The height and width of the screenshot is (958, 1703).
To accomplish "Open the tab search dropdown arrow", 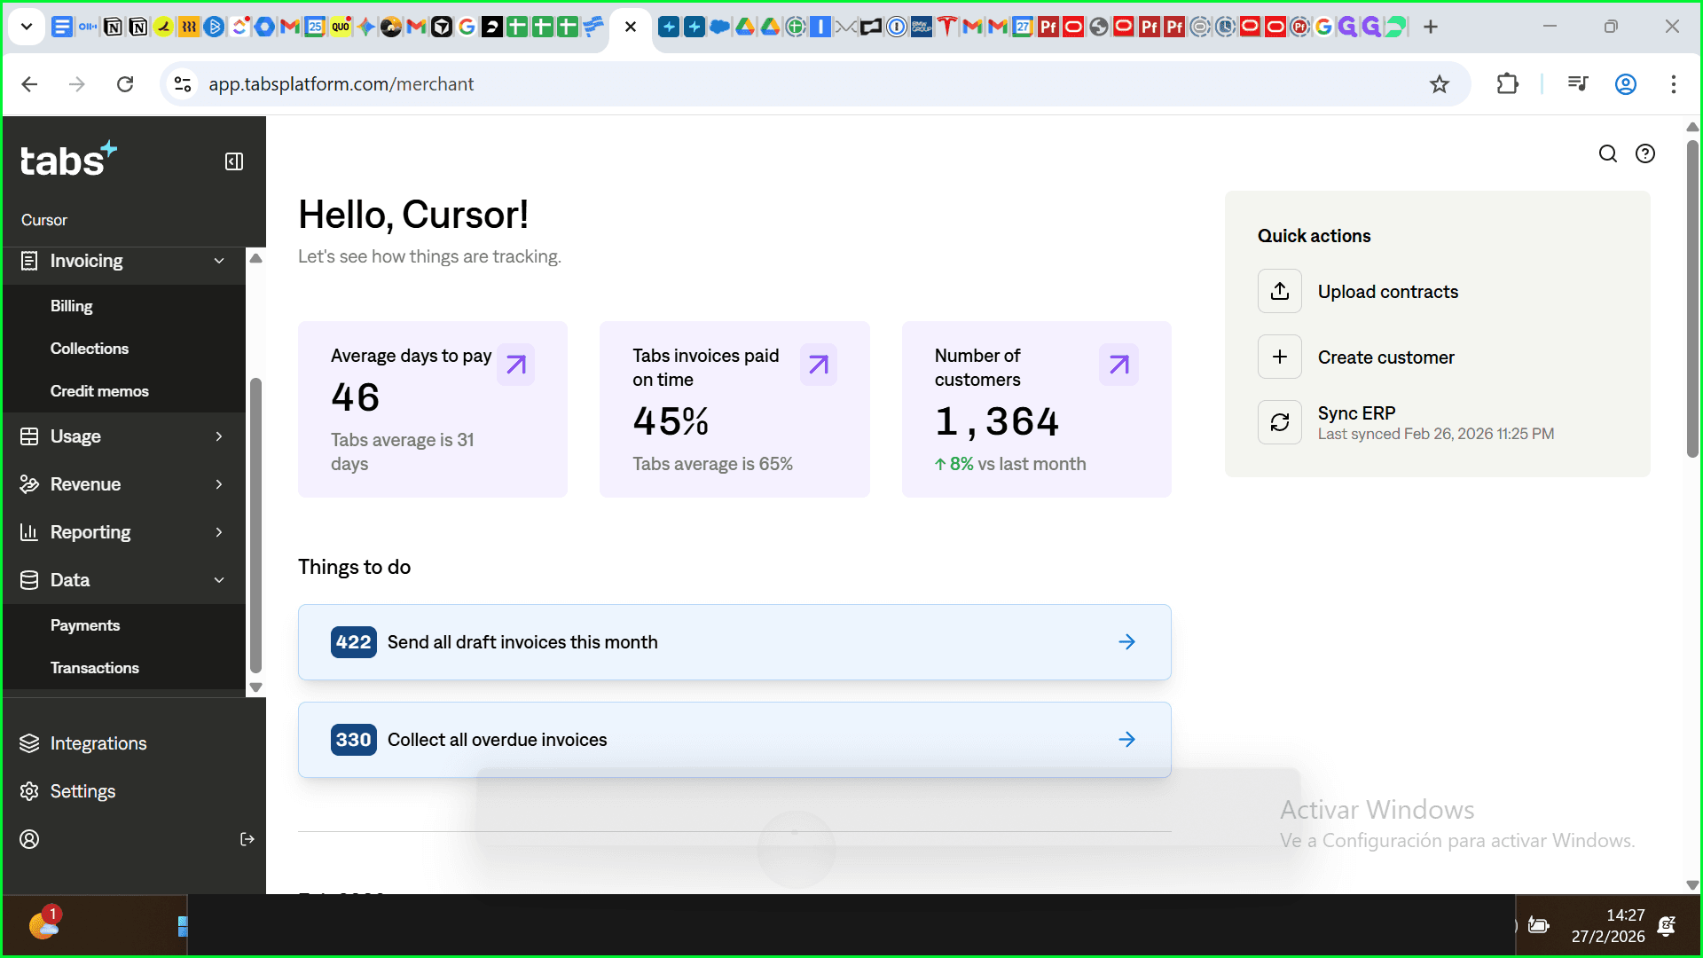I will pos(27,27).
